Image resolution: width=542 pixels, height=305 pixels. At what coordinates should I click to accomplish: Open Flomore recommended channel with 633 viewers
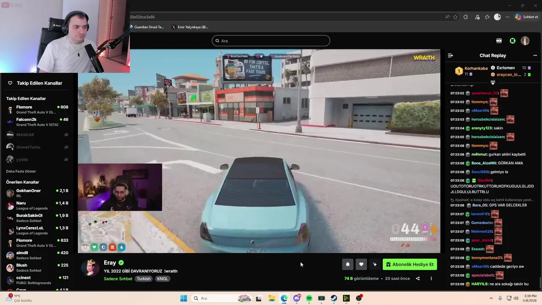coord(37,243)
